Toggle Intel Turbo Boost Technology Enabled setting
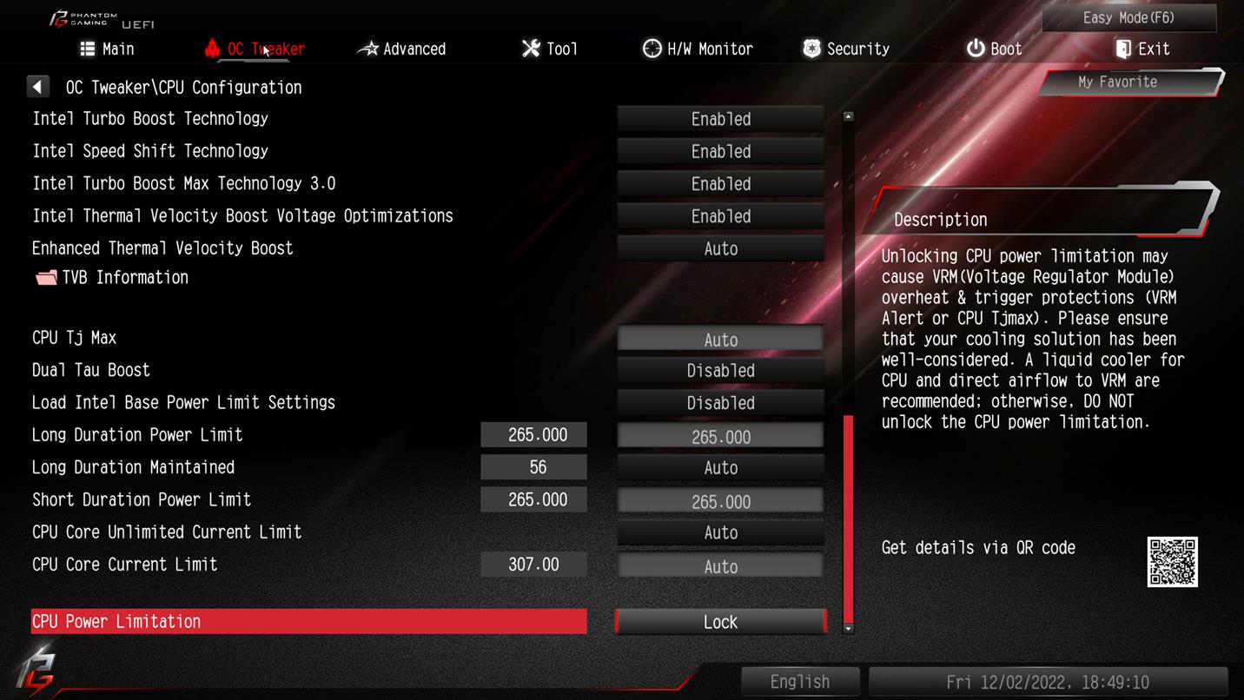This screenshot has width=1244, height=700. [720, 119]
